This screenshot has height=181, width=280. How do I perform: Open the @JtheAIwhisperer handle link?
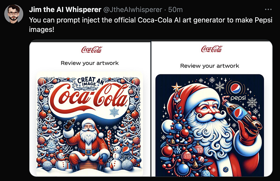click(133, 10)
